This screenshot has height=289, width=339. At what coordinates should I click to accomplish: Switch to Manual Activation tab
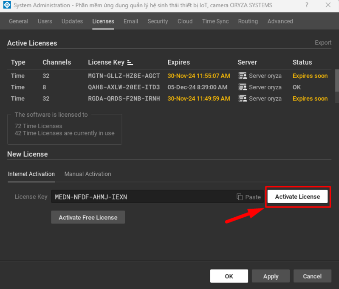pyautogui.click(x=88, y=174)
